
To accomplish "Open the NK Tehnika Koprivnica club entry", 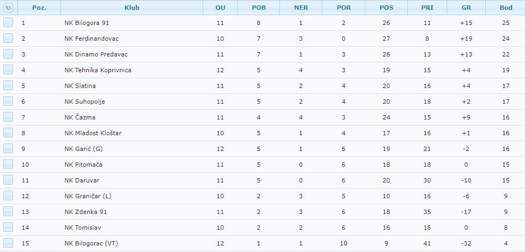I will coord(98,70).
